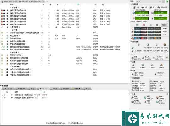Toggle state of the reactor control II module
The height and width of the screenshot is (126, 170).
(2, 55)
